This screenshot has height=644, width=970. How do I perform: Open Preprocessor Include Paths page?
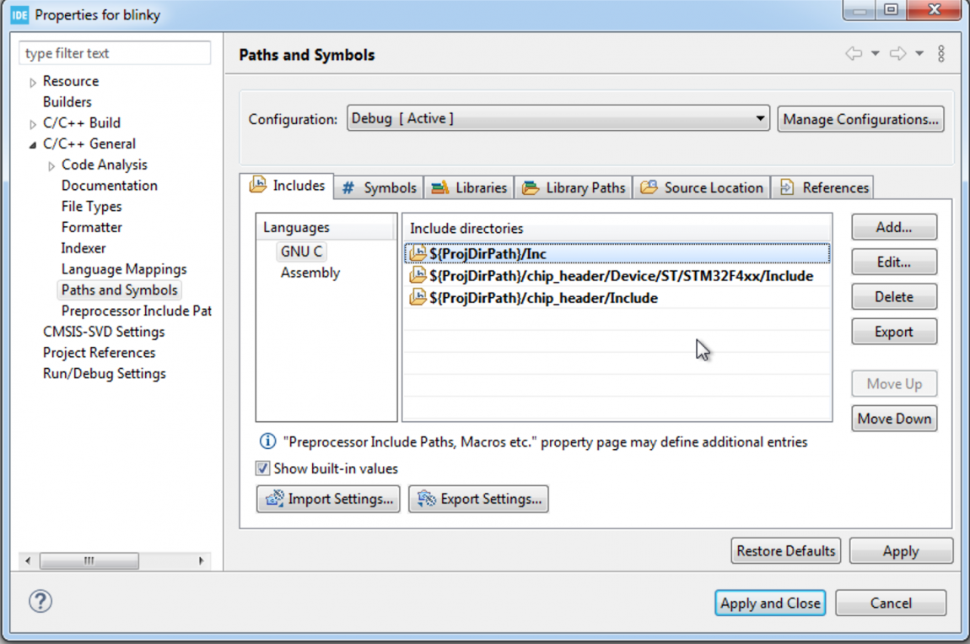[x=136, y=311]
